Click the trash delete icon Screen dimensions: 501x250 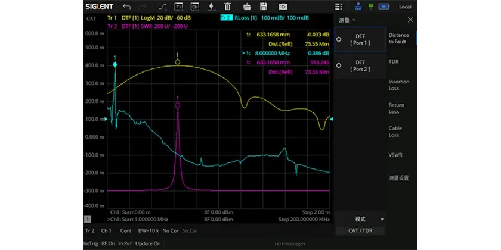click(x=227, y=7)
